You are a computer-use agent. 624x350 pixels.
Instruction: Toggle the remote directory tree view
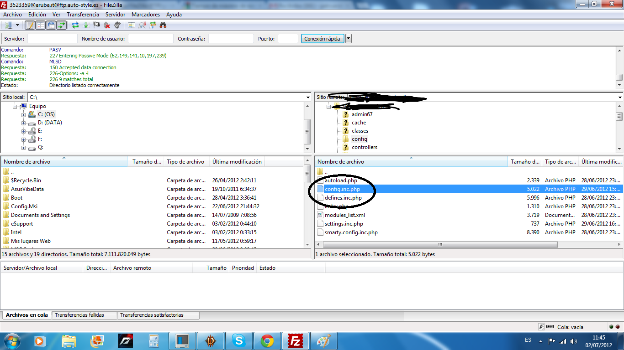(51, 25)
